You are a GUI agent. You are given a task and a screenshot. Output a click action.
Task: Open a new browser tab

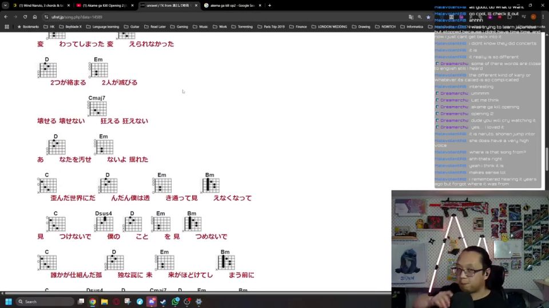(269, 5)
